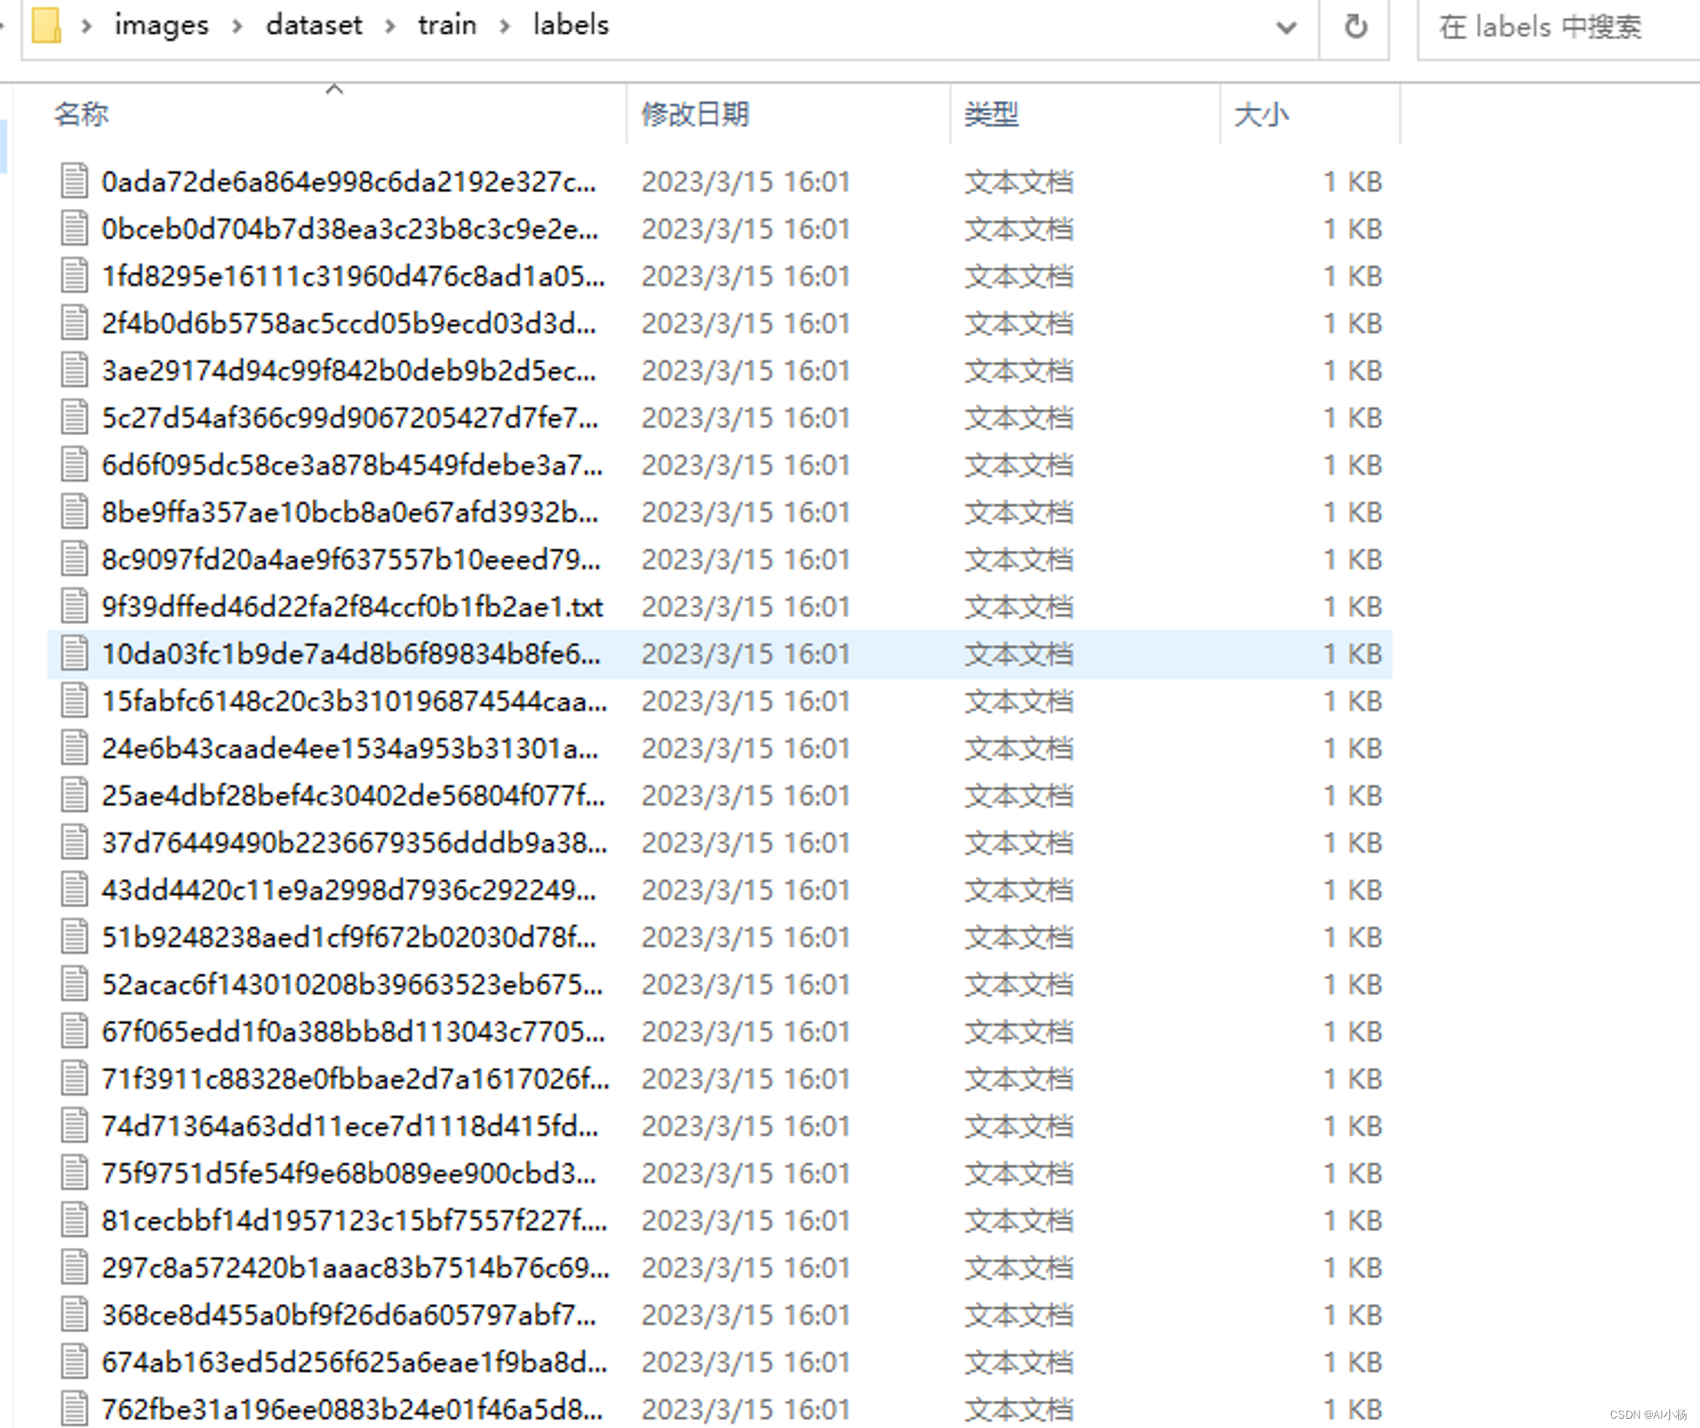Sort by 类型 column header

tap(991, 114)
